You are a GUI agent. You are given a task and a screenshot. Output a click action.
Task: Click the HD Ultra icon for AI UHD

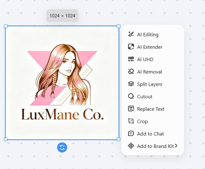(x=131, y=59)
